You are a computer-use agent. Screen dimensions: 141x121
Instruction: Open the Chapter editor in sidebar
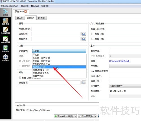point(5,40)
